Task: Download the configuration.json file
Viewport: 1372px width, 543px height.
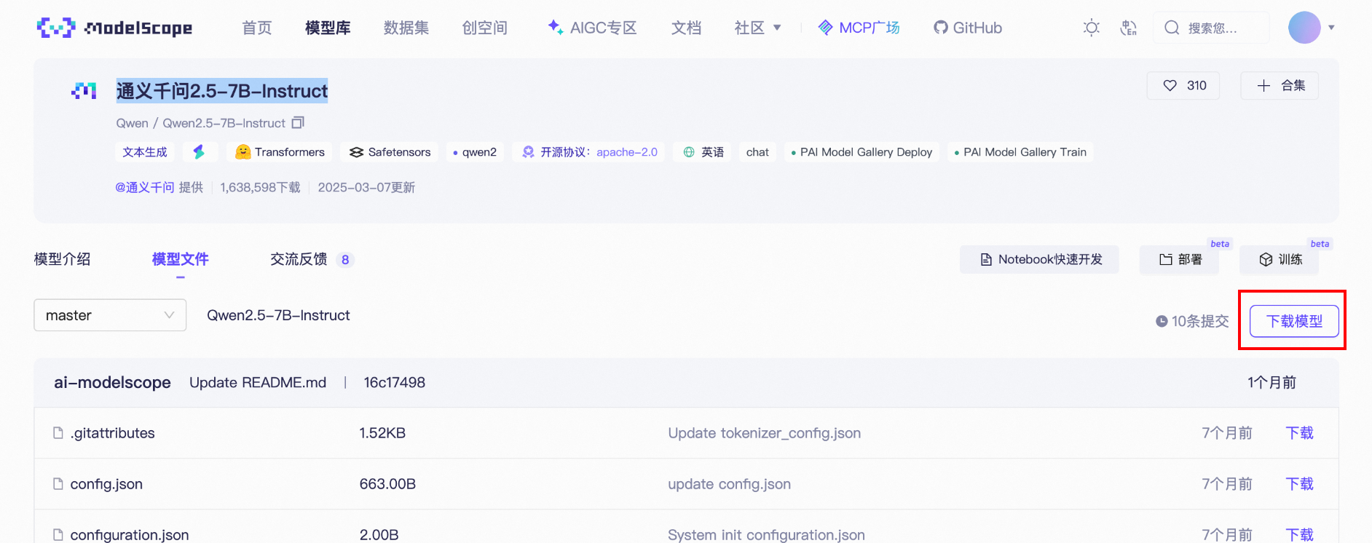Action: 1299,535
